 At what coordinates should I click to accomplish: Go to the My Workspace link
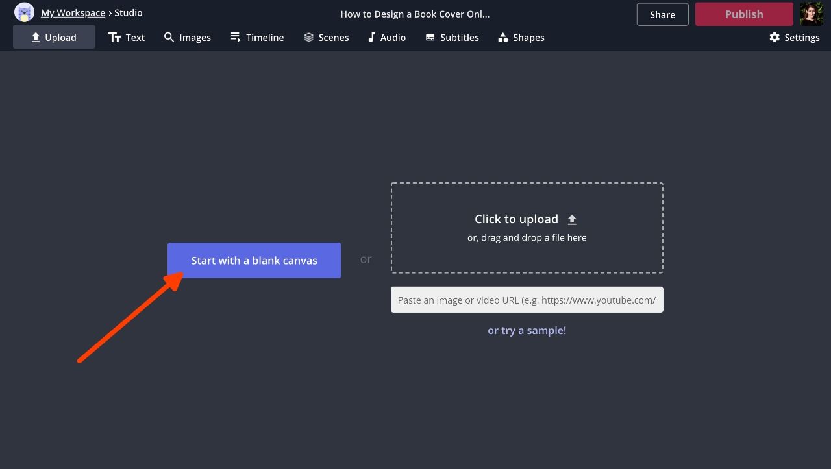click(x=73, y=13)
